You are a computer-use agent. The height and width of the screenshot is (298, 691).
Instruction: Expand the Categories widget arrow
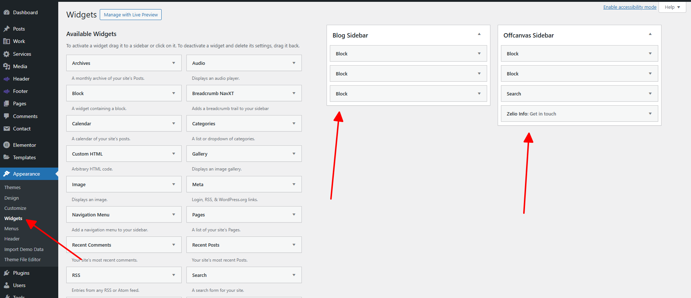pos(294,123)
